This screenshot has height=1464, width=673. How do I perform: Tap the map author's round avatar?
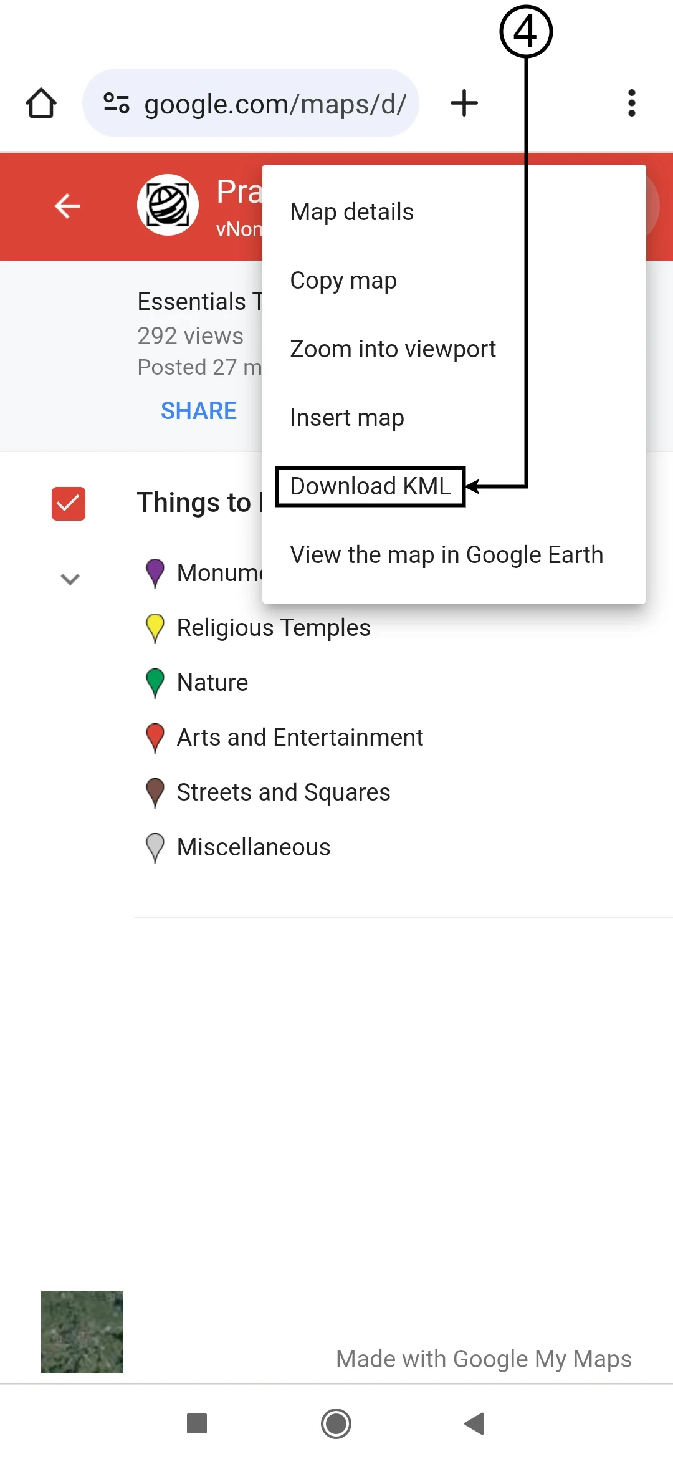click(168, 205)
